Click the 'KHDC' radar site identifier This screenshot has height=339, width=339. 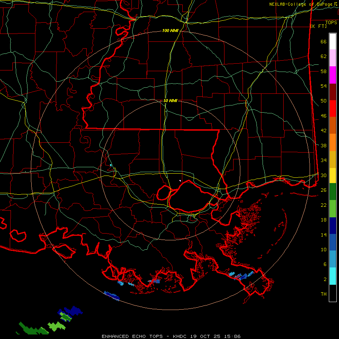[180, 336]
